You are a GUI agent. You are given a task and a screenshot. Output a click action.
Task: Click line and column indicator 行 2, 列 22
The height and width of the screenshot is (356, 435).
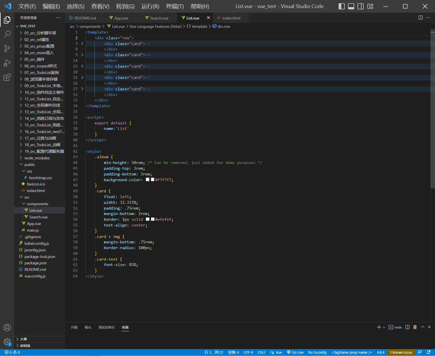point(214,352)
